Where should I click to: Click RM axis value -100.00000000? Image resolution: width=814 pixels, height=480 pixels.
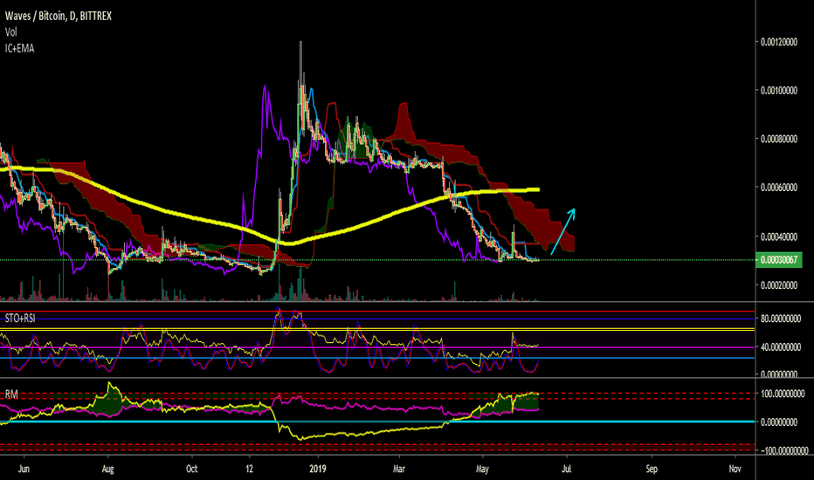tap(783, 451)
